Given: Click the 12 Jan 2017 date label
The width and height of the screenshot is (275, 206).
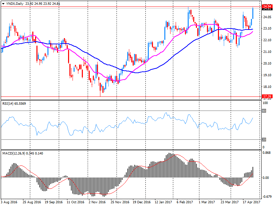Looking at the screenshot, I should 163,202.
